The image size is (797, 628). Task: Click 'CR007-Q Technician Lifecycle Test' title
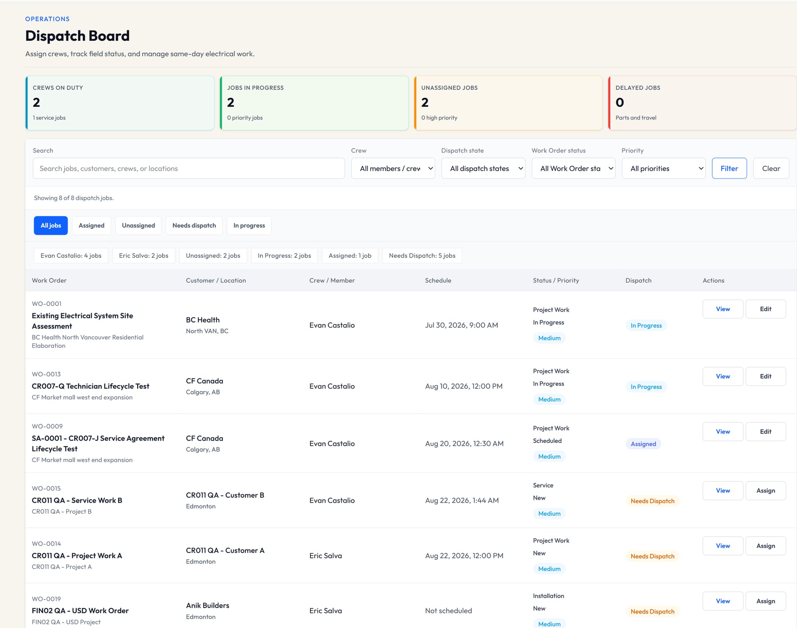click(x=90, y=386)
